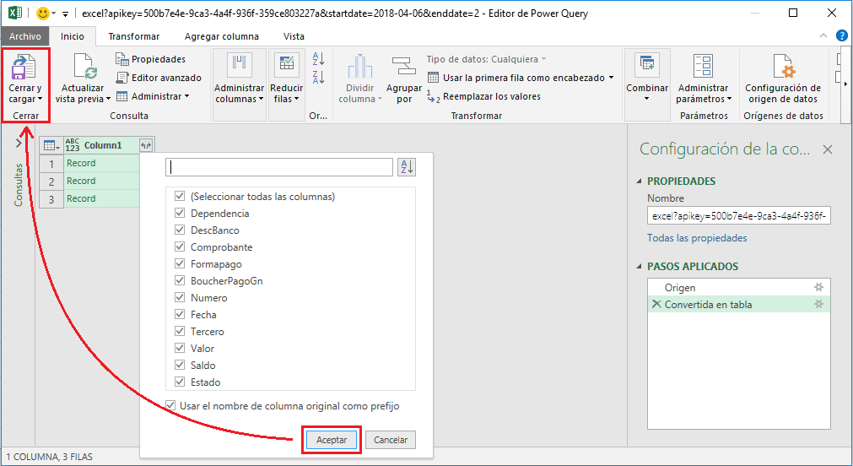Expand the Consultas side pane

click(19, 144)
